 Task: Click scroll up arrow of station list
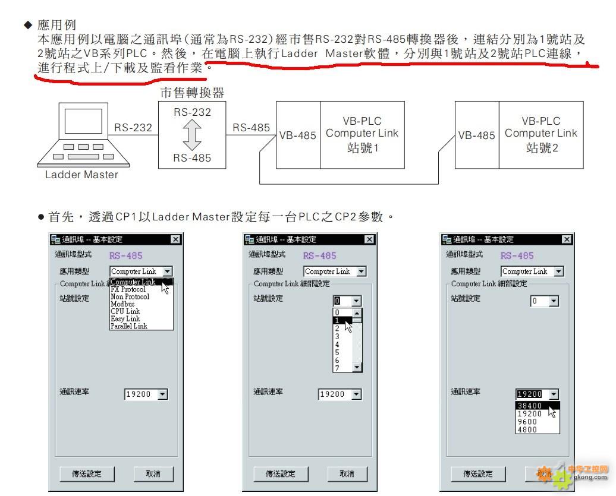[357, 312]
